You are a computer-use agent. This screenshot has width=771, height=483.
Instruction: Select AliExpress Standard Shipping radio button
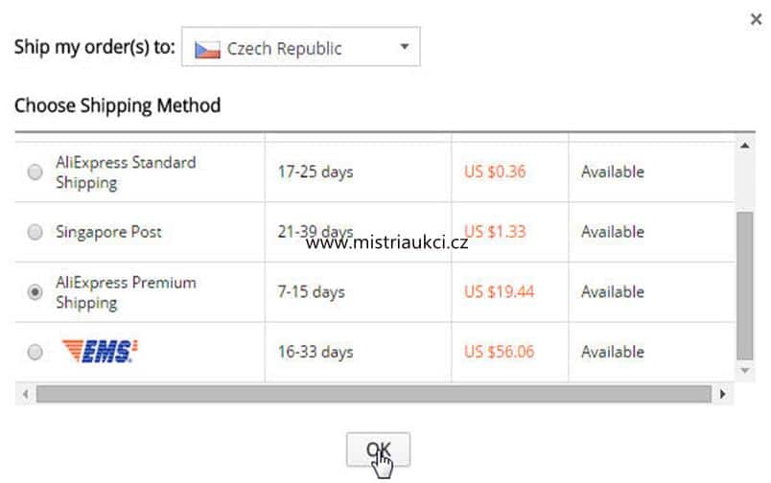(x=35, y=172)
